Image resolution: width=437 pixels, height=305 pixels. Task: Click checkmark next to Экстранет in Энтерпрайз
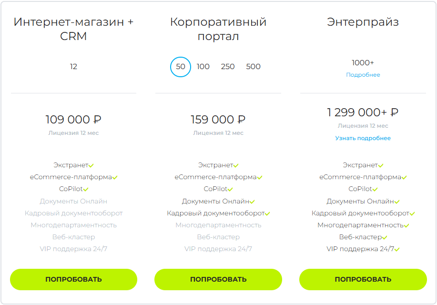(x=381, y=165)
